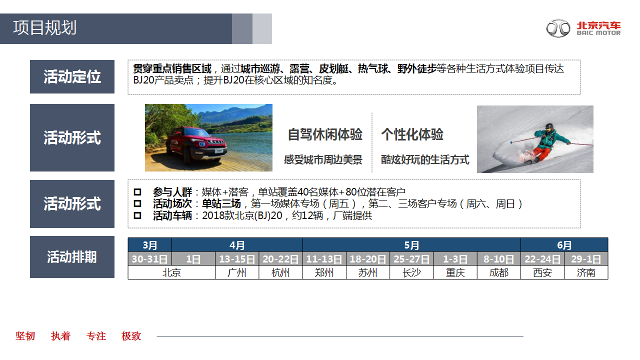This screenshot has height=360, width=640.
Task: Click the square bullet before 活动场次
Action: click(x=137, y=204)
